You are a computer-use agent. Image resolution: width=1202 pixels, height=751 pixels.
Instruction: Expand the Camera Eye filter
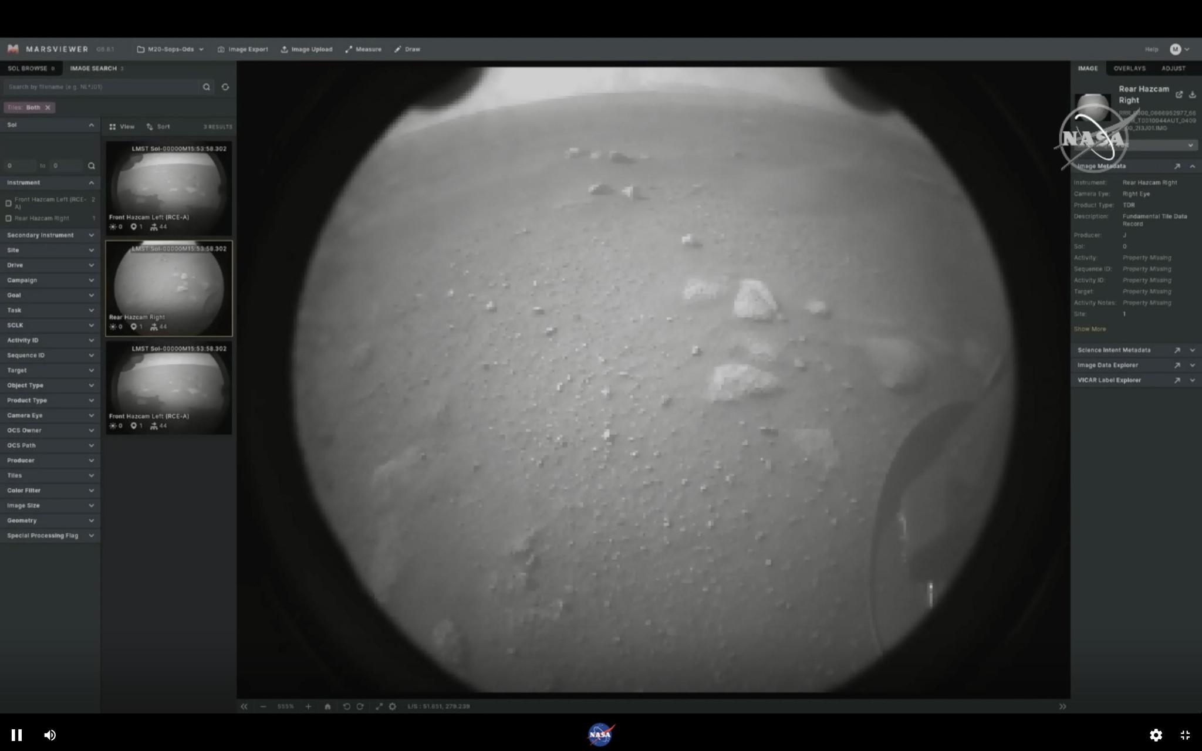tap(50, 415)
